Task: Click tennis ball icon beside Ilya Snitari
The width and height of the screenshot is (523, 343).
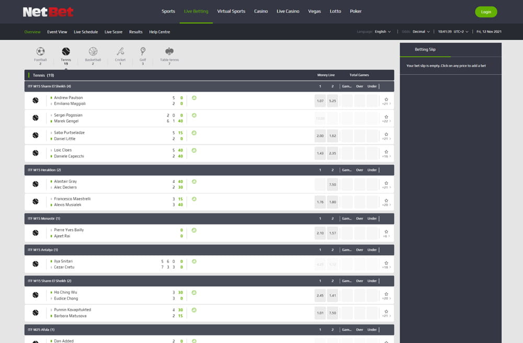Action: point(36,264)
